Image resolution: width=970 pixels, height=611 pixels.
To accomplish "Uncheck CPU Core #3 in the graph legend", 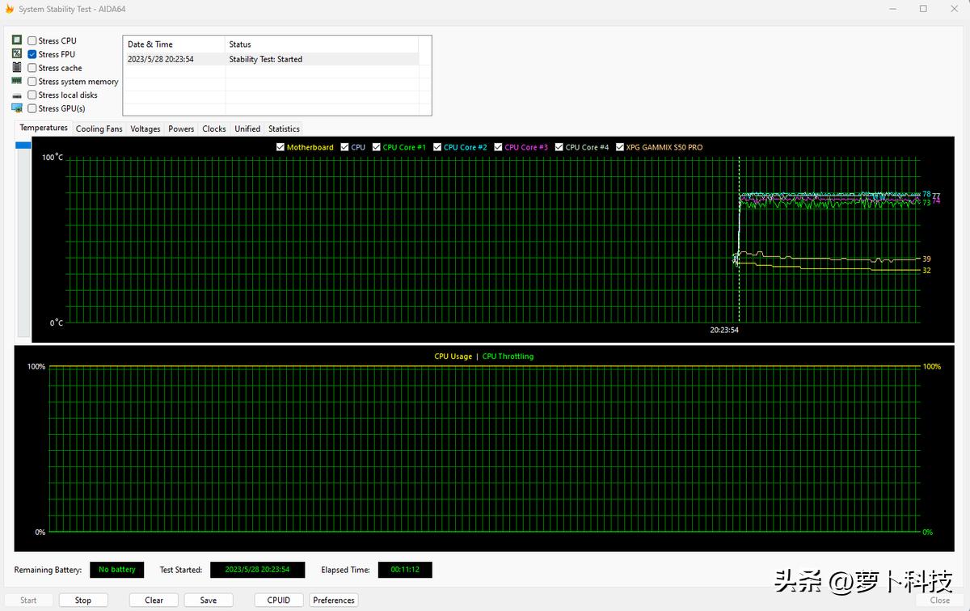I will [499, 147].
